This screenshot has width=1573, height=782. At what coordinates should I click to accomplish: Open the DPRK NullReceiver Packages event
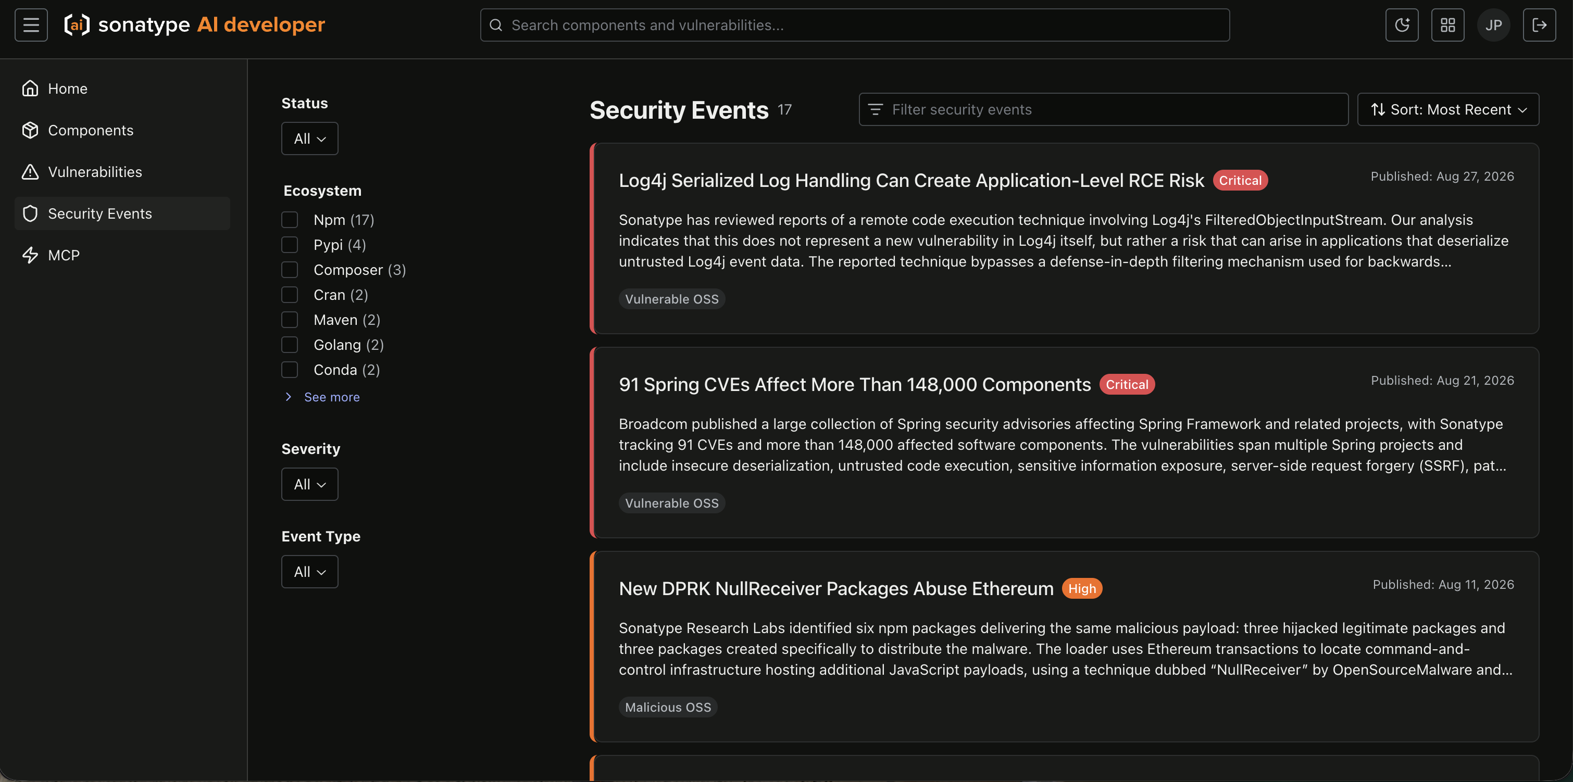coord(836,588)
